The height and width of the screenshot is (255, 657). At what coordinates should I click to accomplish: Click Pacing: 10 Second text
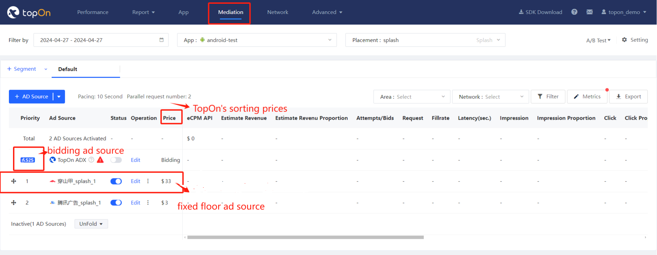pos(100,96)
